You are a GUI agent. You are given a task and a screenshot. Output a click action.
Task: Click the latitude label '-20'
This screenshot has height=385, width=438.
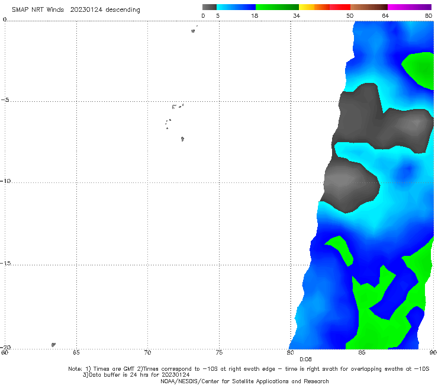tap(5, 347)
